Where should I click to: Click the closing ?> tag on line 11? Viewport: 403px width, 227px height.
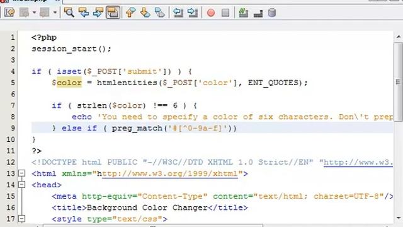[x=37, y=151]
